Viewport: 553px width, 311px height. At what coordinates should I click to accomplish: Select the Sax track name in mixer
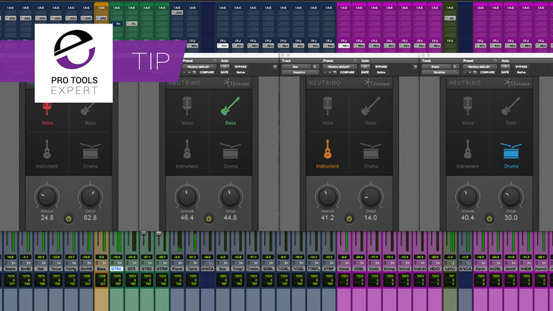tap(223, 269)
